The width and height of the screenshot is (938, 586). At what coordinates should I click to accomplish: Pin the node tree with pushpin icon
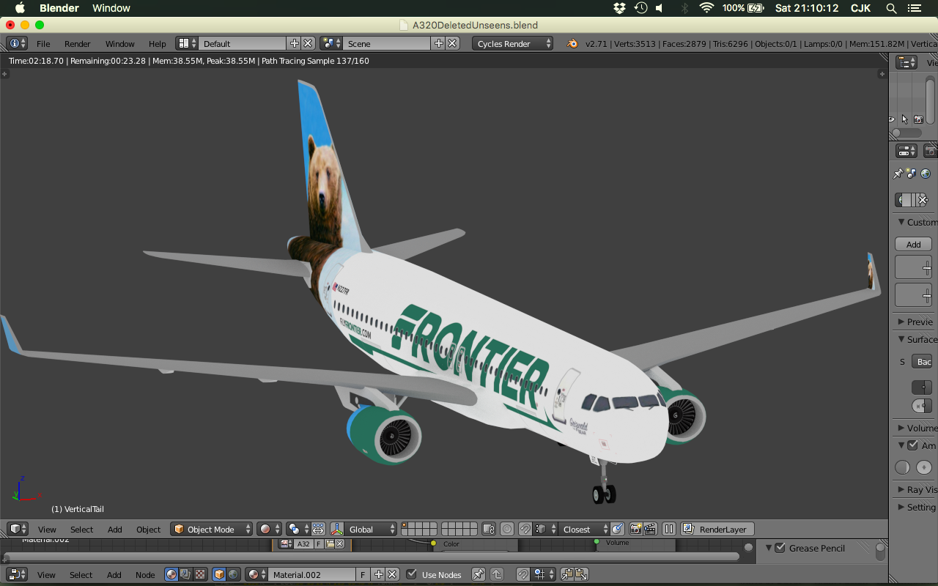[478, 574]
